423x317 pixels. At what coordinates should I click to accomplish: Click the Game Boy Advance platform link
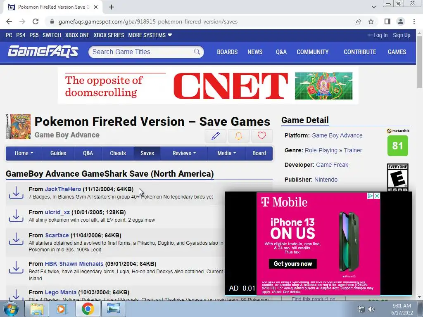click(337, 135)
